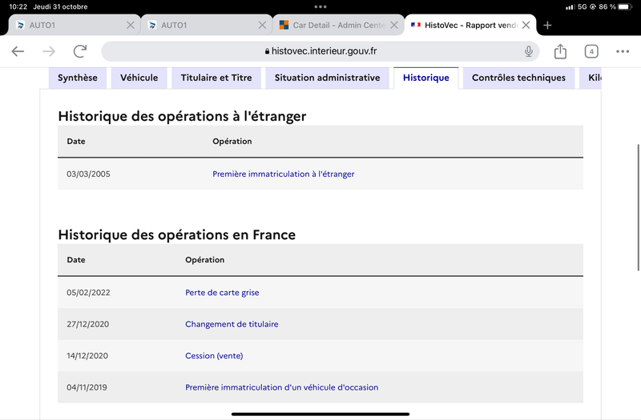Tap the 5G signal status indicator
Viewport: 641px width, 420px height.
coord(576,7)
